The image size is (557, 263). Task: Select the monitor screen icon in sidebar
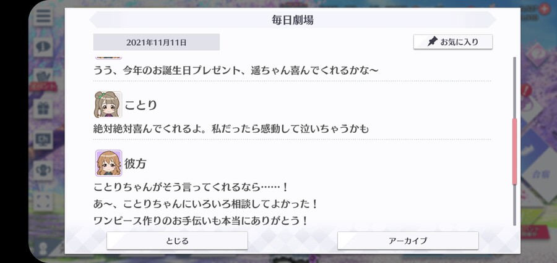pos(43,140)
